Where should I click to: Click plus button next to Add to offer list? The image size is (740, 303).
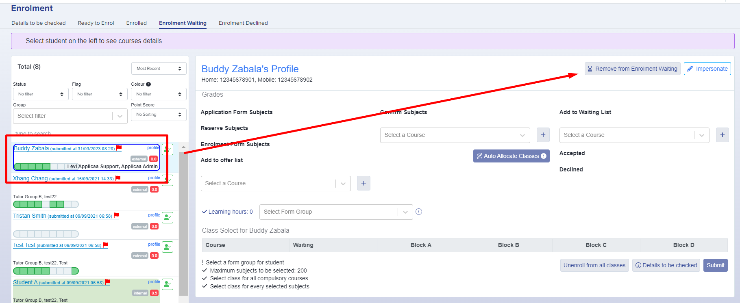pyautogui.click(x=363, y=183)
